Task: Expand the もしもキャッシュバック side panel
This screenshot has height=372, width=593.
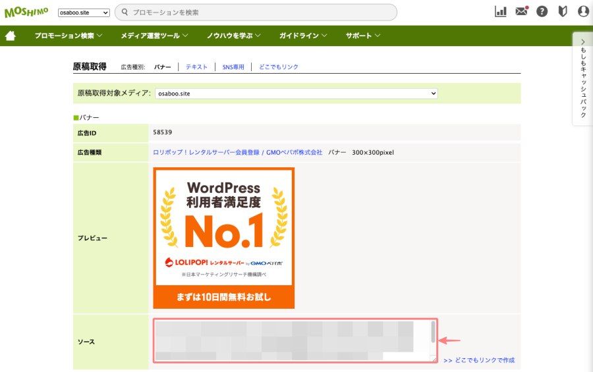Action: (x=583, y=78)
